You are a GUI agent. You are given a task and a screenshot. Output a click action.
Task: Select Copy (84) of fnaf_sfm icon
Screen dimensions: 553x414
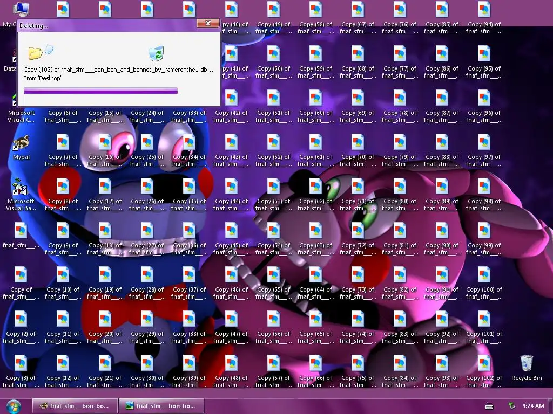(400, 371)
